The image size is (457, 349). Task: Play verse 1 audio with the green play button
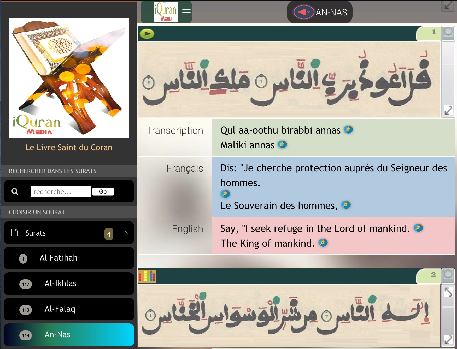(147, 34)
